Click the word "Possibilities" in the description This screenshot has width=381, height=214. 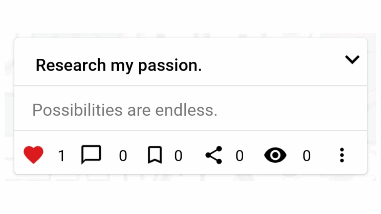(x=77, y=110)
